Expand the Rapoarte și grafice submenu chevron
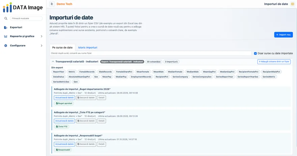The width and height of the screenshot is (297, 156). pos(42,36)
